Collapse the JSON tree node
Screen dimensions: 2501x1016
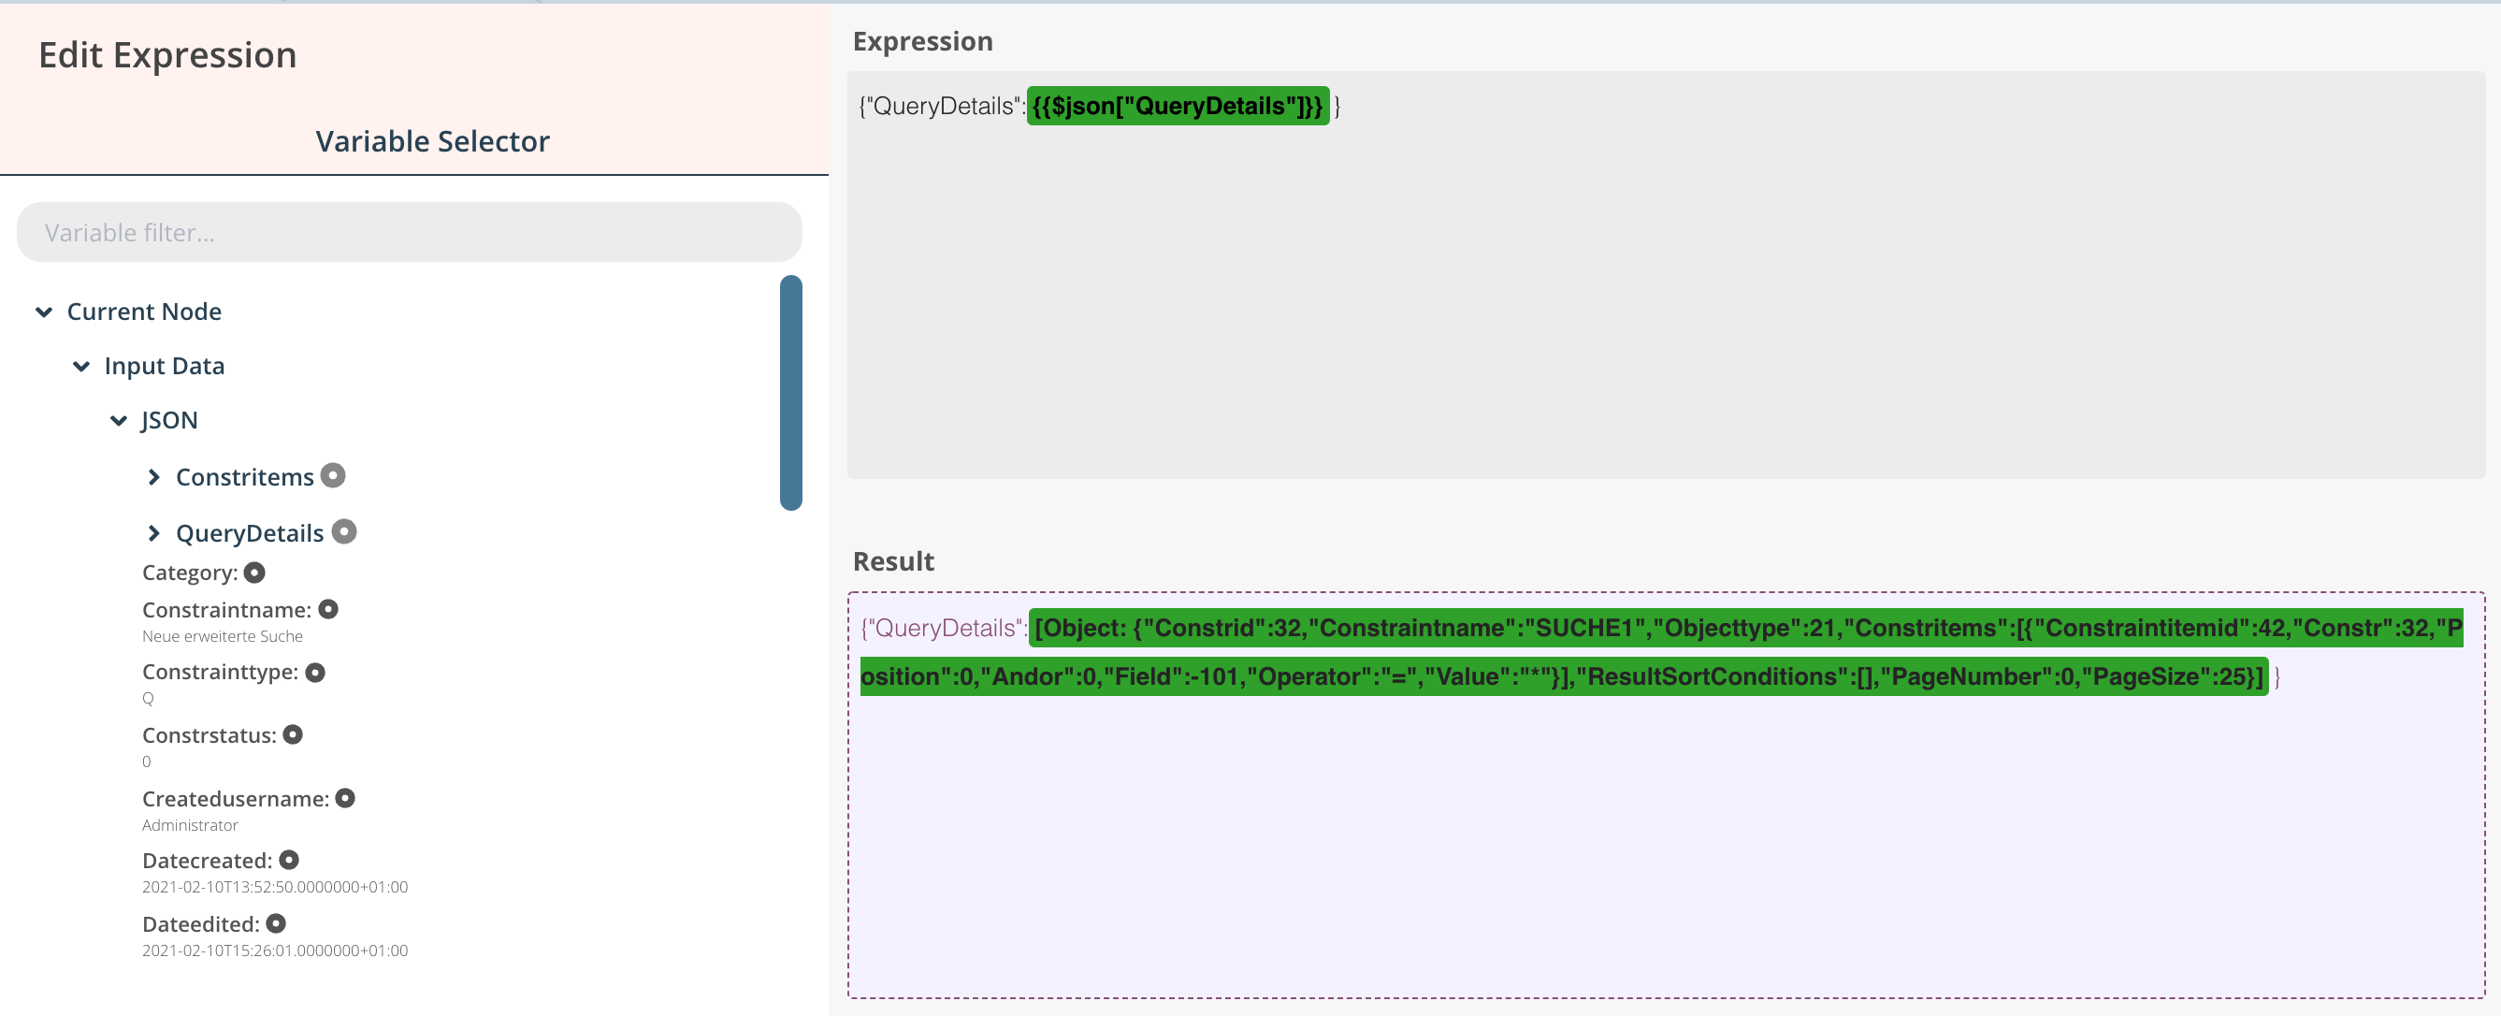119,421
